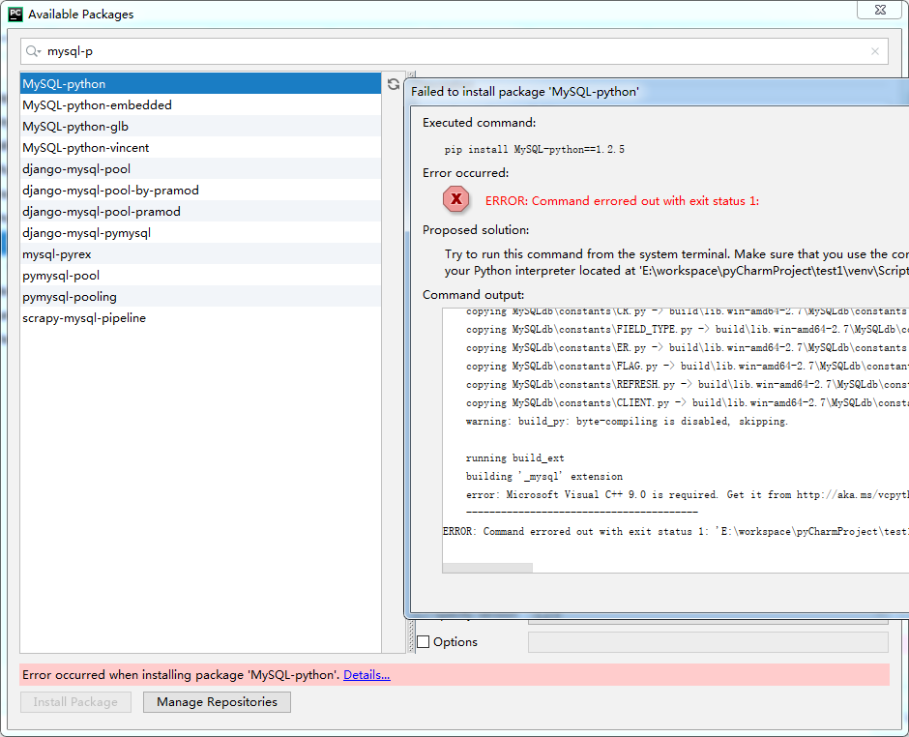Screen dimensions: 909x737
Task: Select mysql-pyrex package
Action: coord(200,254)
